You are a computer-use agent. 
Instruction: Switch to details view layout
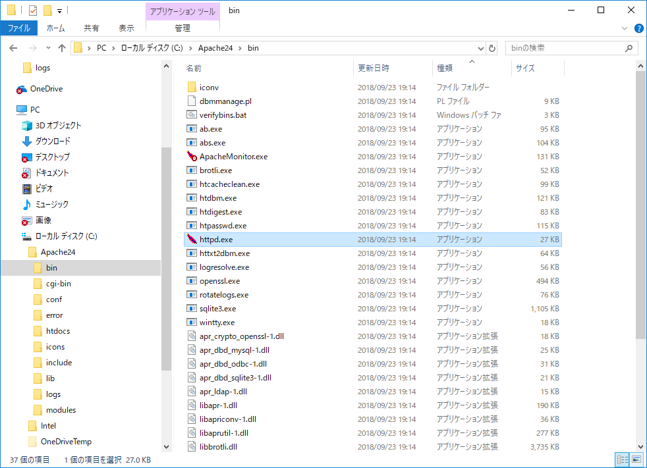tap(622, 459)
